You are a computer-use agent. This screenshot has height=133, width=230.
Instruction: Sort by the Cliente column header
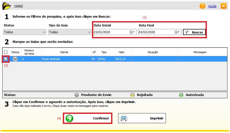tap(64, 52)
